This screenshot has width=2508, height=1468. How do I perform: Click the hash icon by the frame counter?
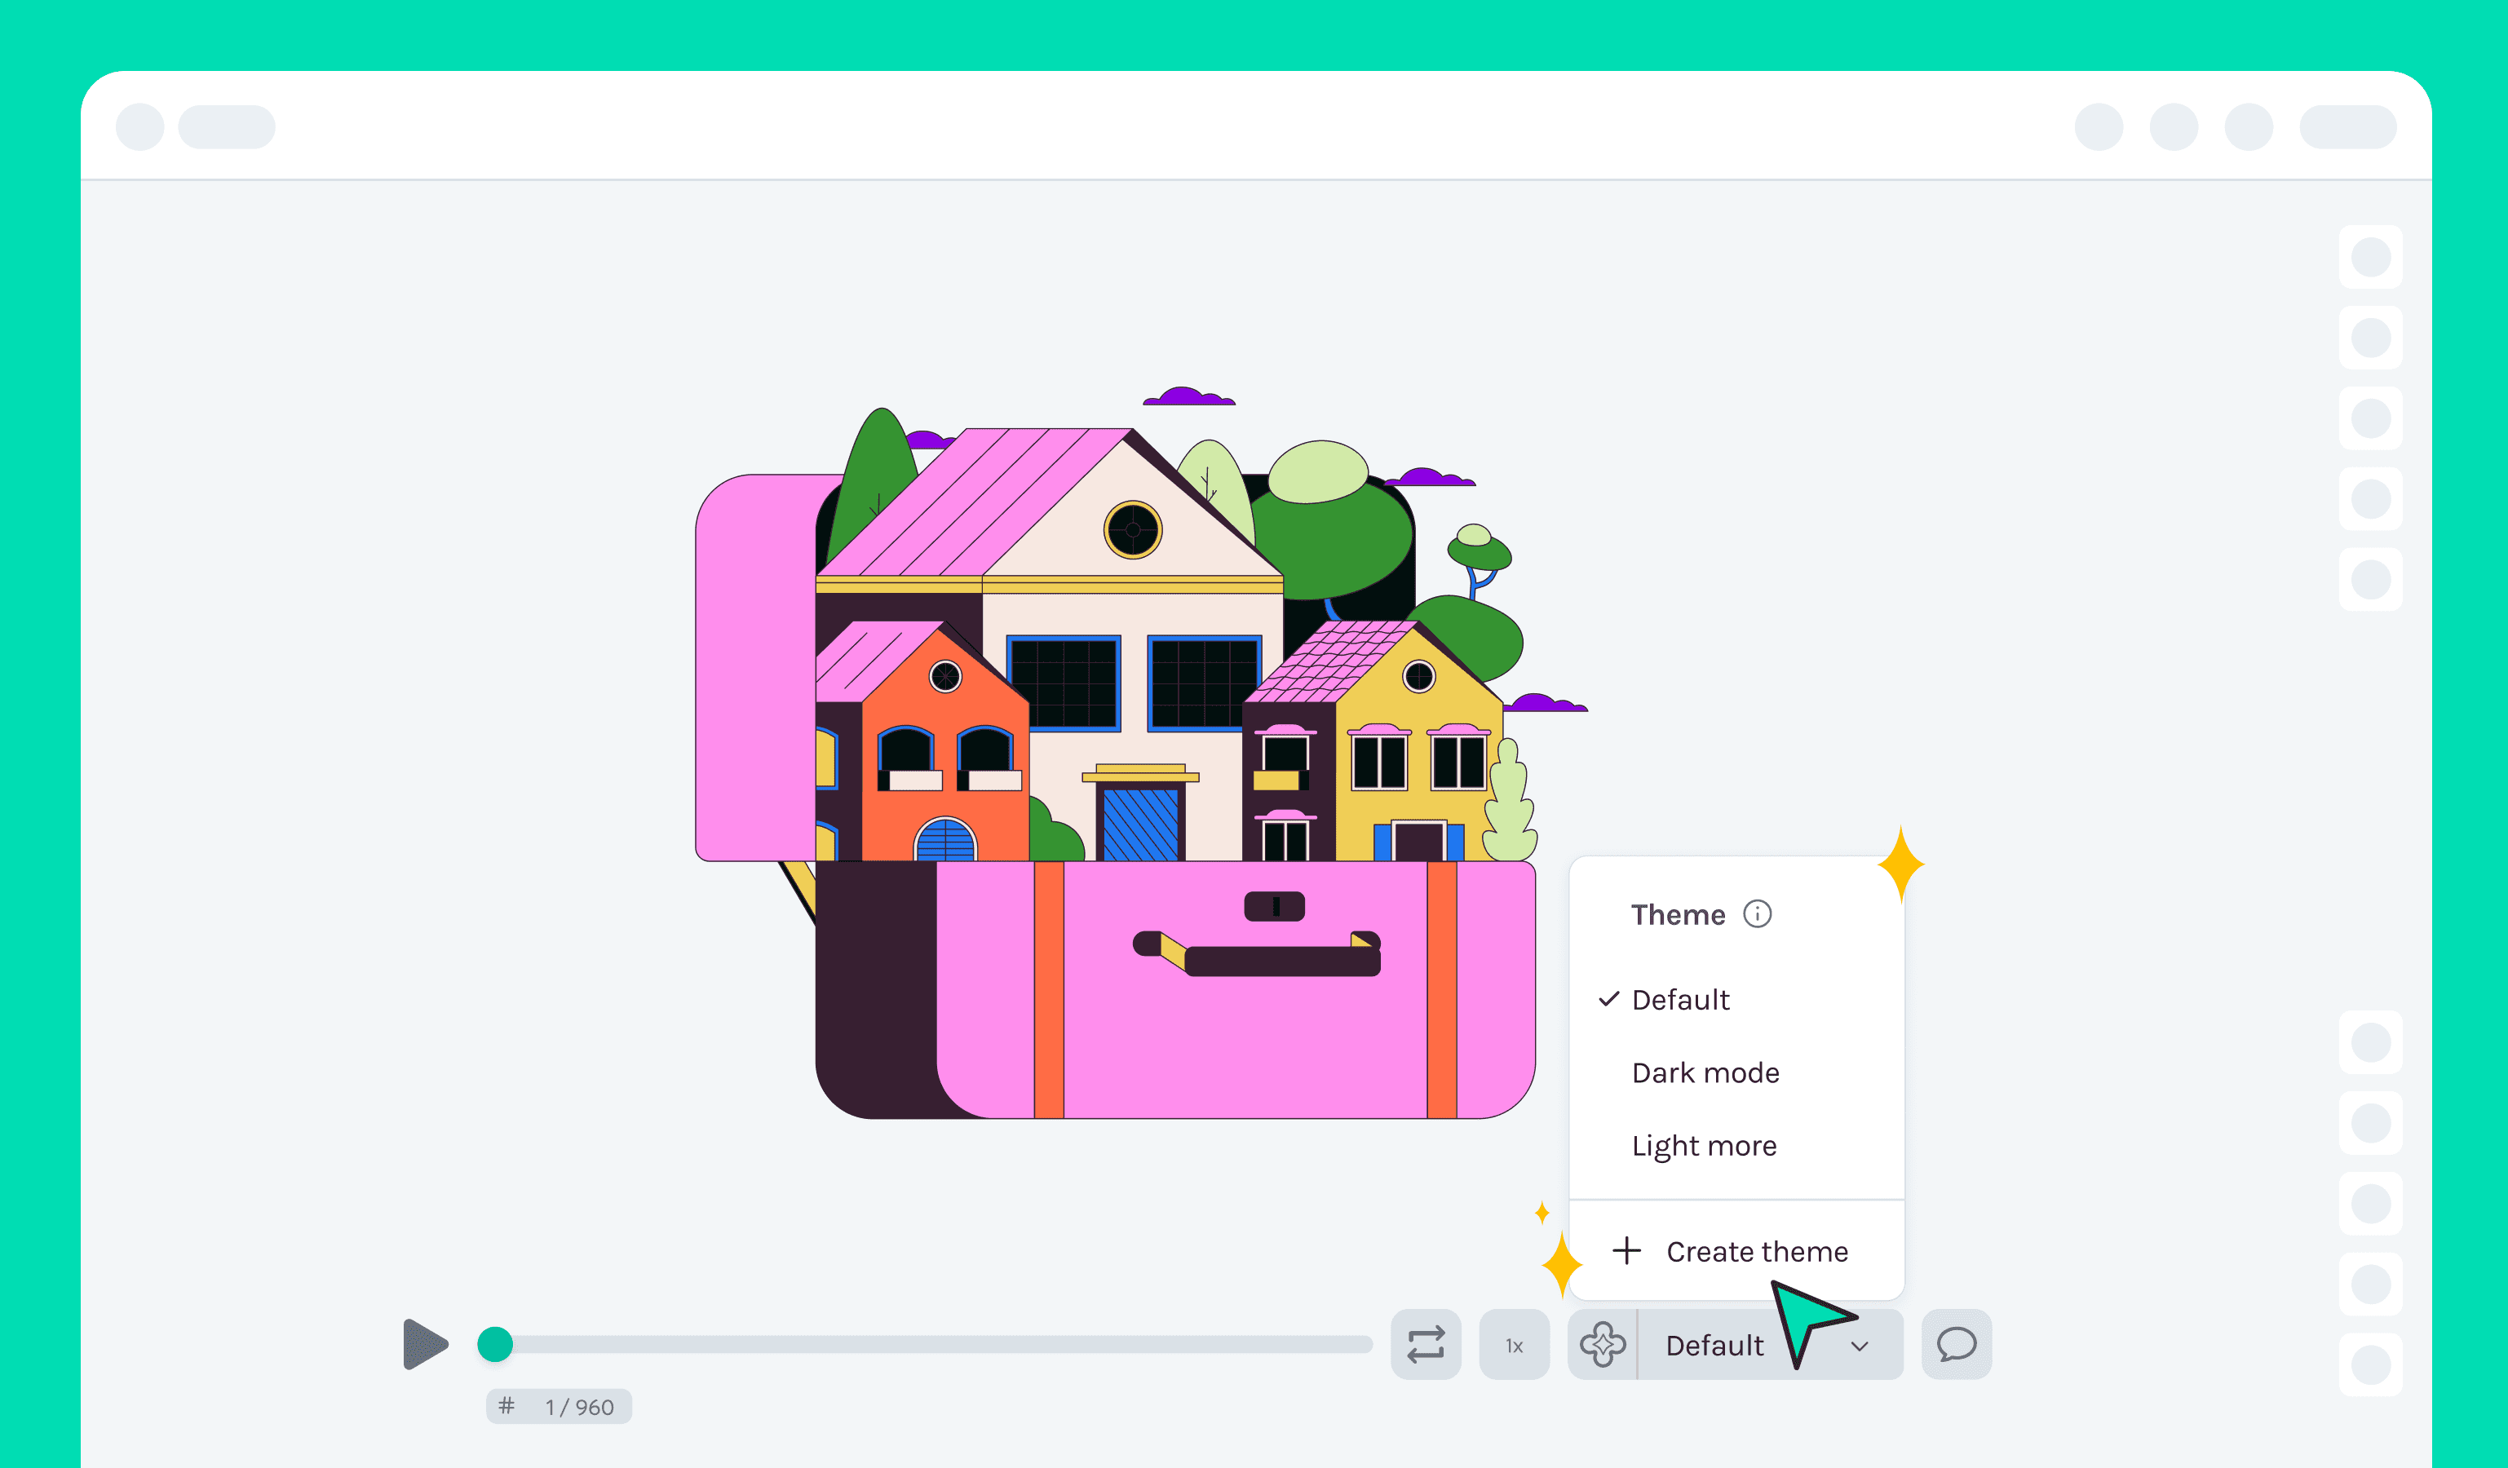tap(506, 1406)
